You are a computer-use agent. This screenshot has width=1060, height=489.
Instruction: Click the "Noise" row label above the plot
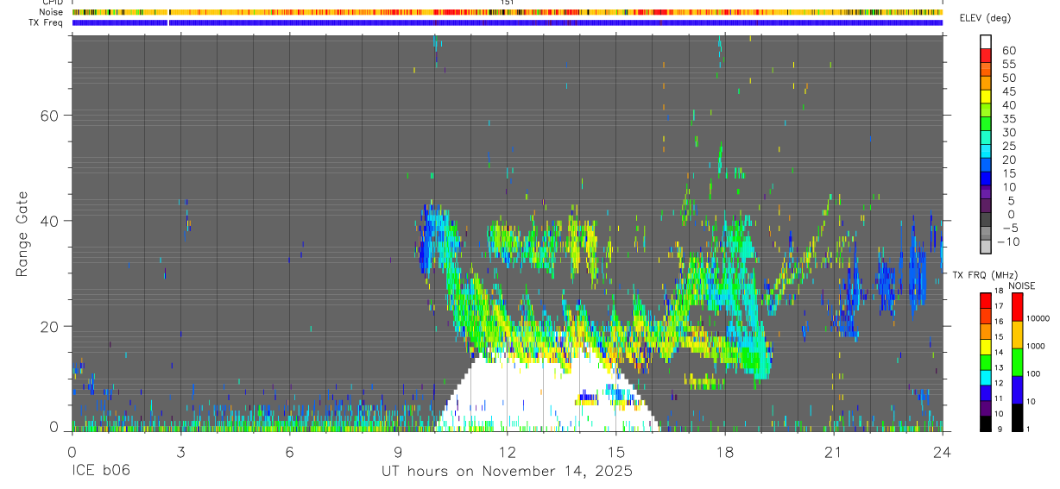(52, 12)
